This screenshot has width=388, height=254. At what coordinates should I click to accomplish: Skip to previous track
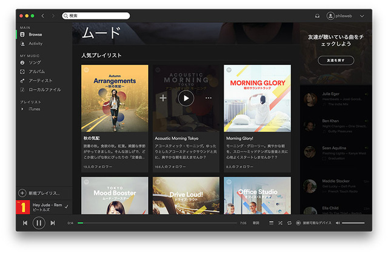[25, 223]
